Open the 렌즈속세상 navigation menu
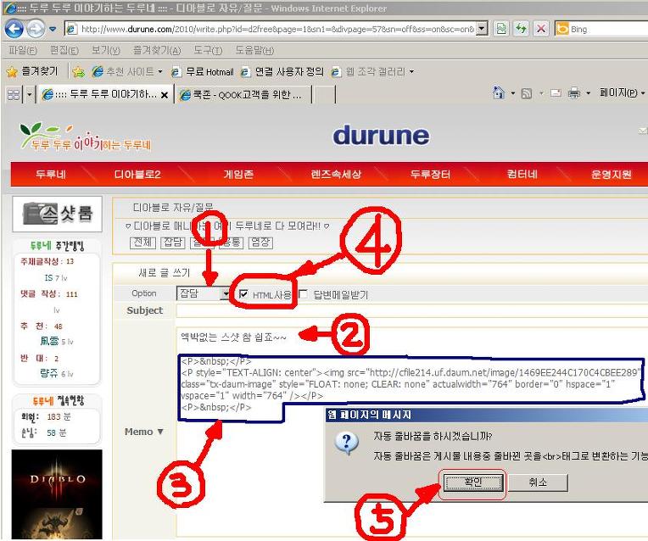Image resolution: width=648 pixels, height=541 pixels. pyautogui.click(x=336, y=174)
